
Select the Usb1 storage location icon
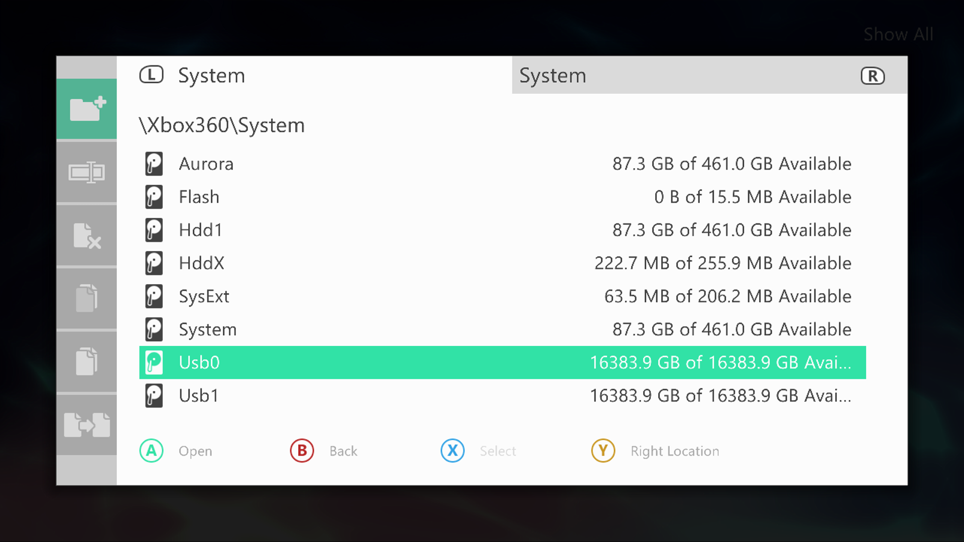pyautogui.click(x=153, y=395)
